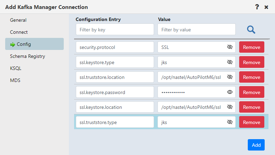The width and height of the screenshot is (275, 155).
Task: Open the Connect section
Action: [19, 32]
